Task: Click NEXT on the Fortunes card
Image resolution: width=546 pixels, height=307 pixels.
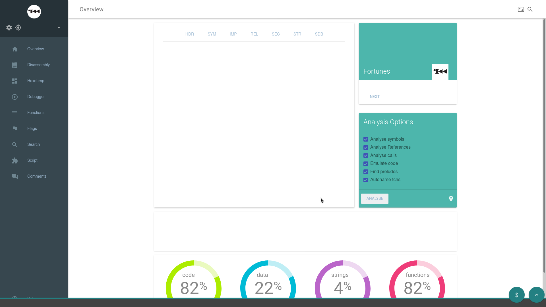Action: pos(375,97)
